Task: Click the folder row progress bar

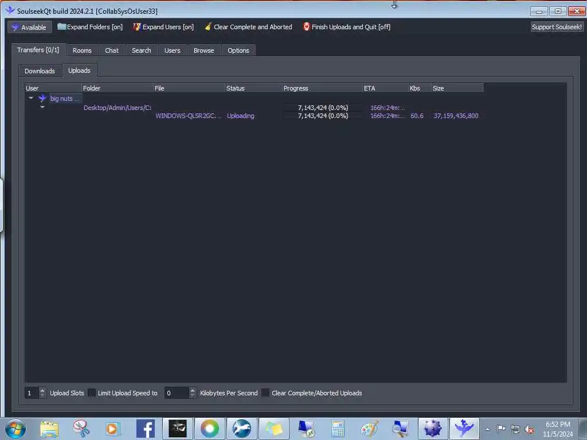Action: pos(323,108)
